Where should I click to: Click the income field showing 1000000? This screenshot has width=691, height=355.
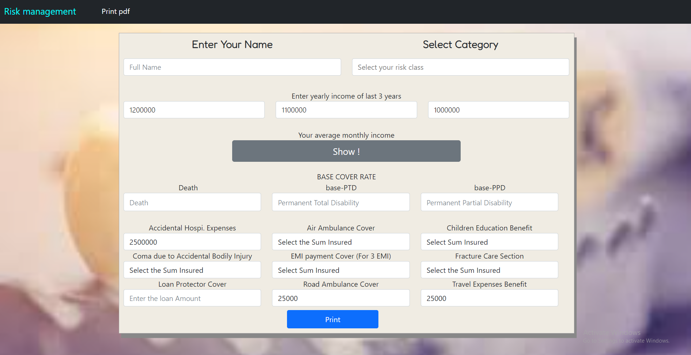pyautogui.click(x=498, y=110)
